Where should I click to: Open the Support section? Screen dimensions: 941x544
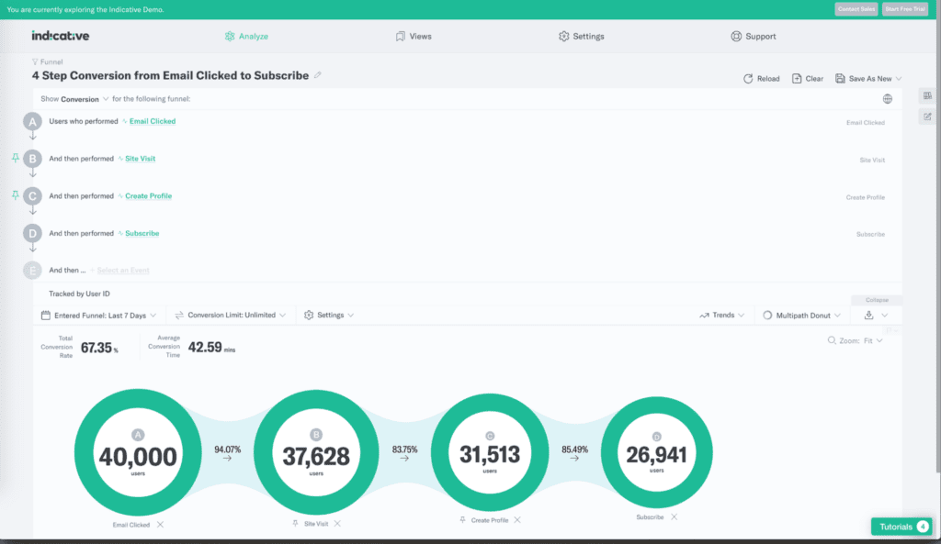click(754, 36)
